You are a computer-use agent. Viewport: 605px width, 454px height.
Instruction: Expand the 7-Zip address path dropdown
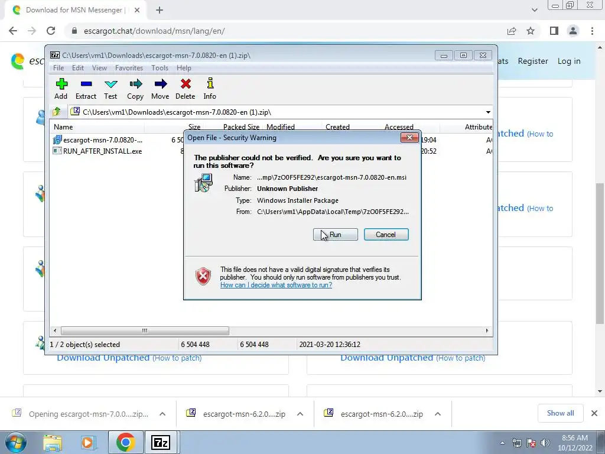click(x=488, y=112)
